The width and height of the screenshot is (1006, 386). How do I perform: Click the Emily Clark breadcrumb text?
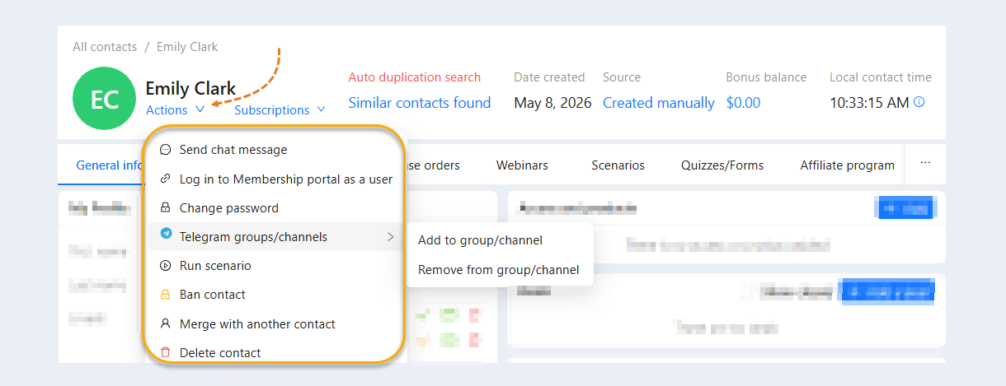(187, 47)
